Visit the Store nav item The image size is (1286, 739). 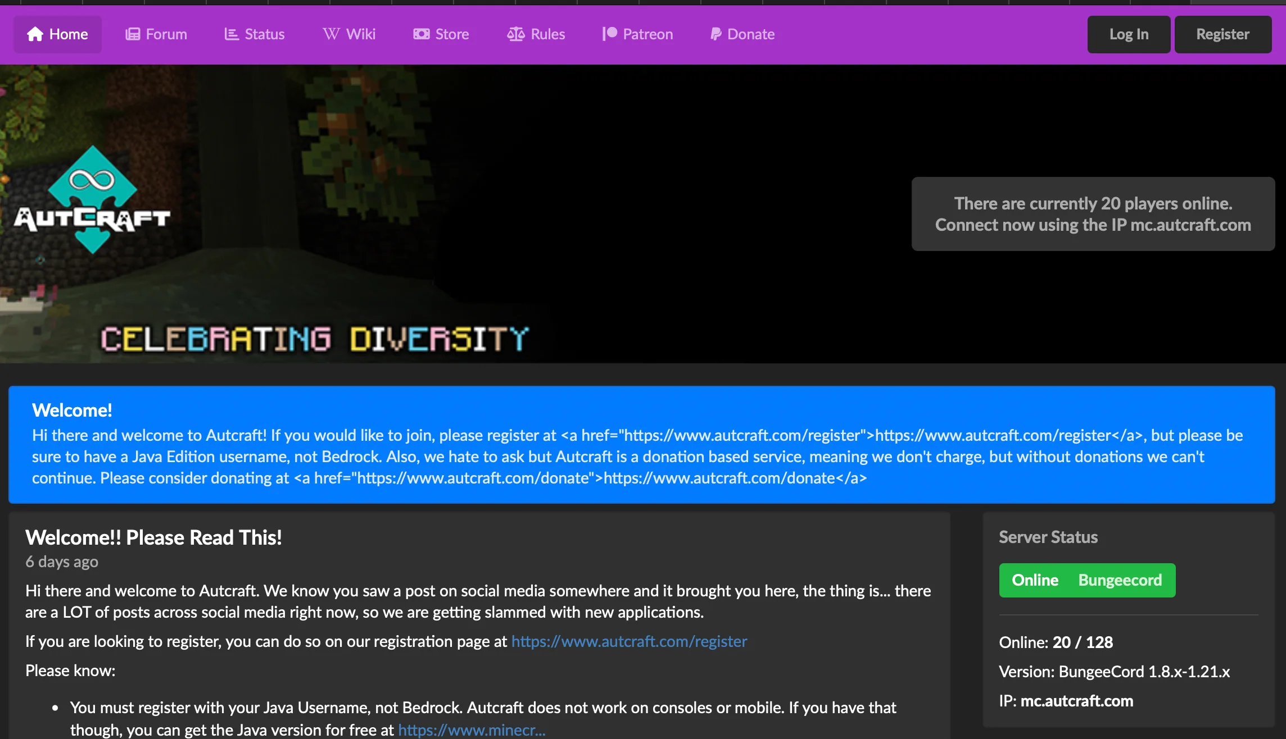click(441, 34)
